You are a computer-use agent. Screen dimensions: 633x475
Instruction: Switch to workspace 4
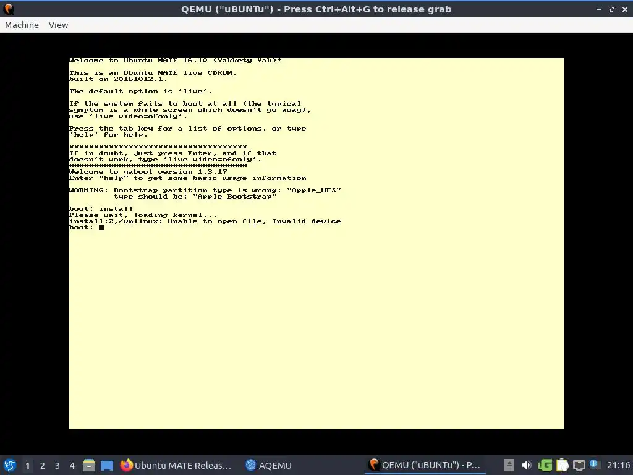coord(72,466)
